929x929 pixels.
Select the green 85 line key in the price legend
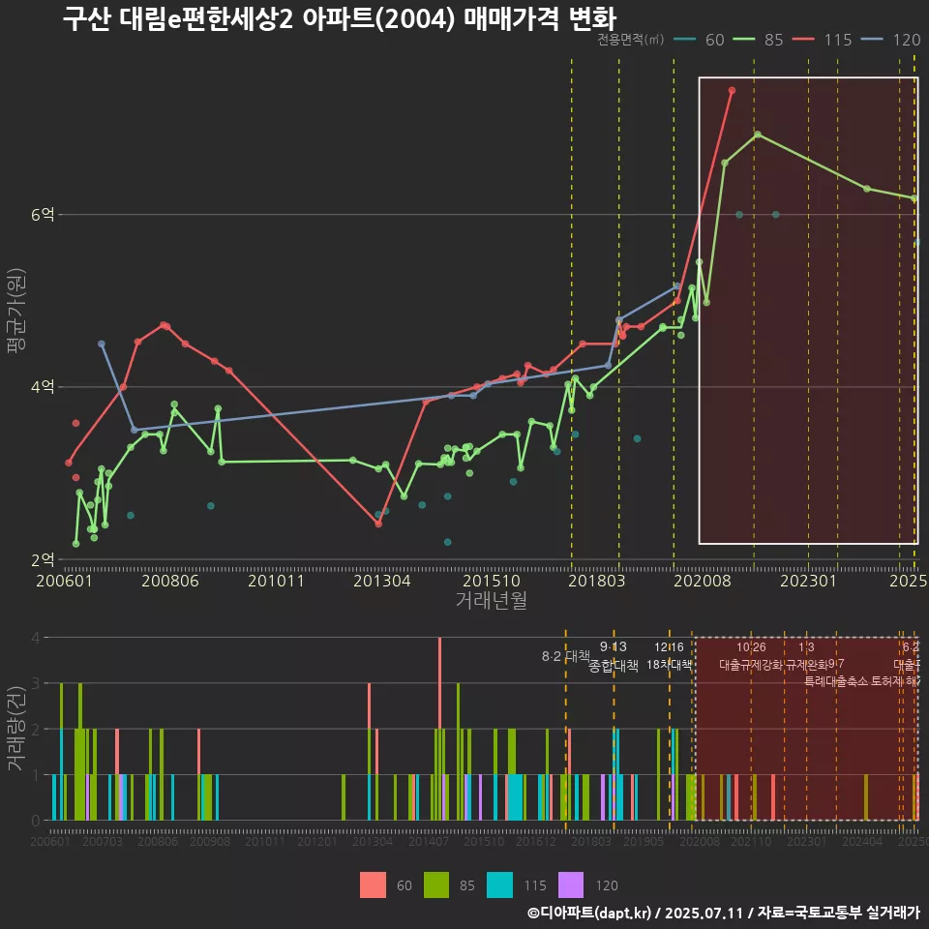coord(744,40)
